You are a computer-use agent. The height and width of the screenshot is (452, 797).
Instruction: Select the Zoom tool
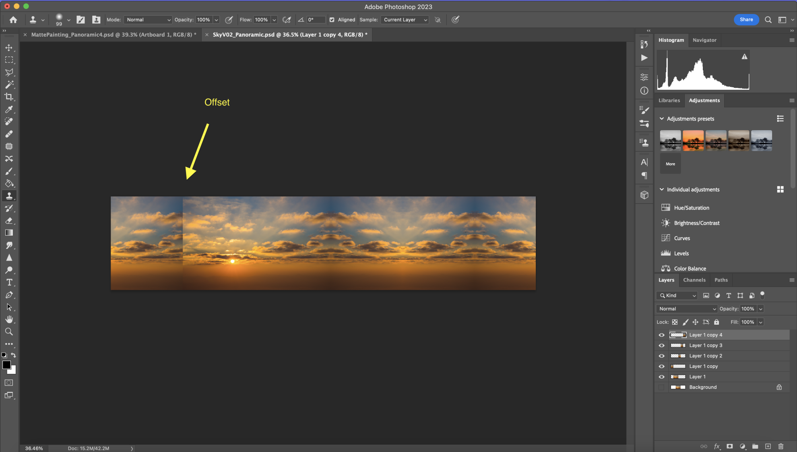coord(10,332)
